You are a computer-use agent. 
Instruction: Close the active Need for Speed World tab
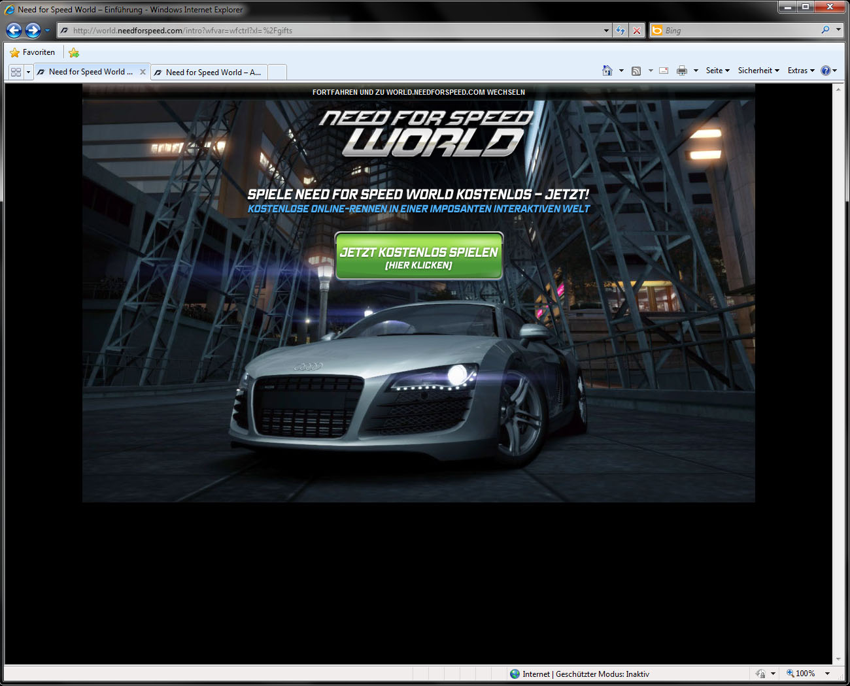[x=143, y=72]
